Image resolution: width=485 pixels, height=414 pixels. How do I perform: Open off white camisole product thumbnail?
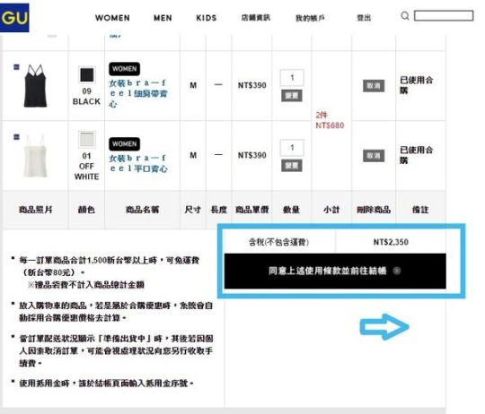[36, 156]
